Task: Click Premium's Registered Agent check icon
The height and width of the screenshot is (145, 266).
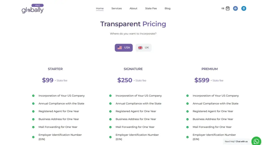Action: click(187, 111)
